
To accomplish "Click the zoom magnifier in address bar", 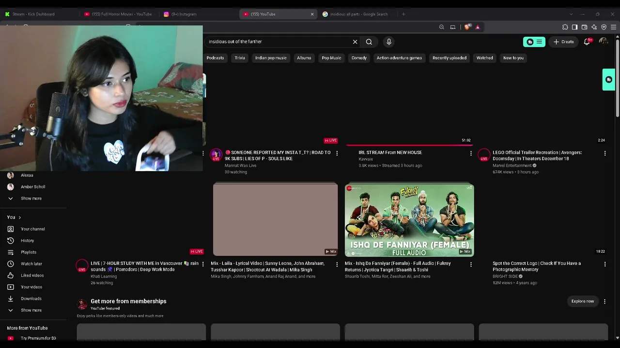I will tap(442, 27).
